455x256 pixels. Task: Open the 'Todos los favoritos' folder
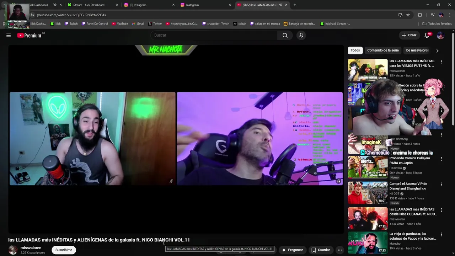[437, 24]
